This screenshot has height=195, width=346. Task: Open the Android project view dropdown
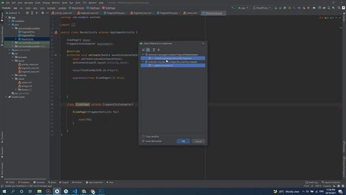(13, 13)
